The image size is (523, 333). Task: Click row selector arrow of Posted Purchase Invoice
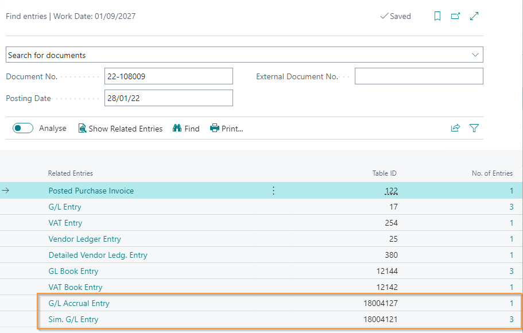[x=5, y=191]
